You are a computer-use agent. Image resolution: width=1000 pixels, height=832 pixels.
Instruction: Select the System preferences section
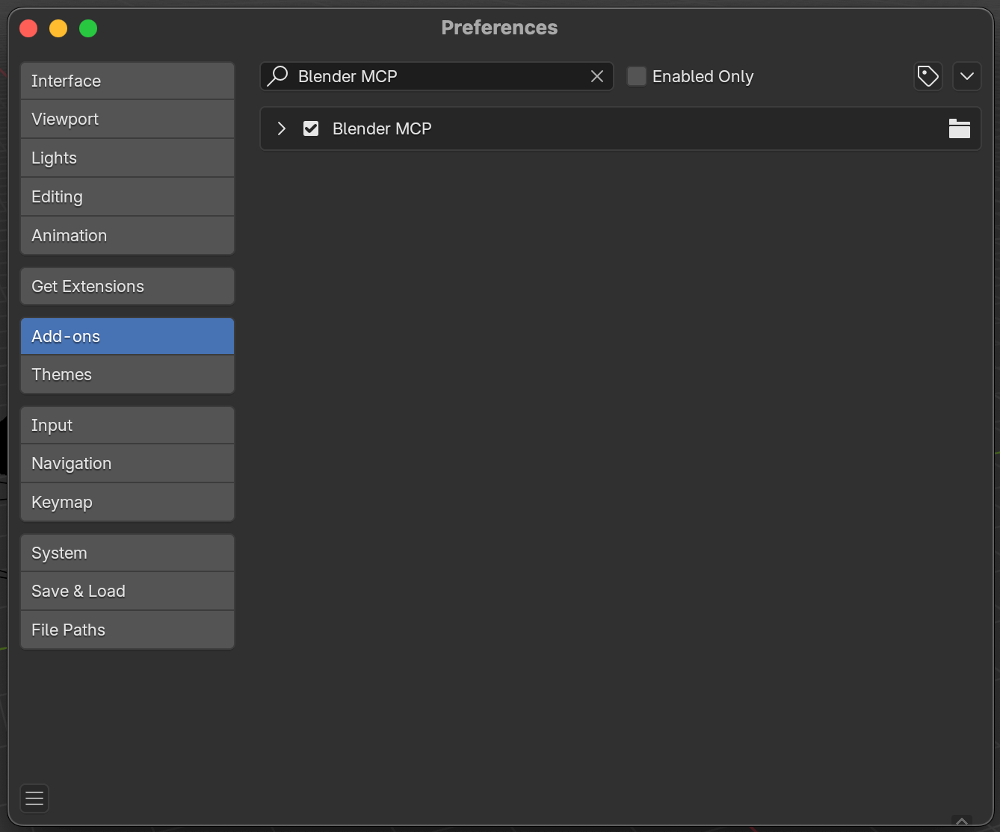pos(127,553)
